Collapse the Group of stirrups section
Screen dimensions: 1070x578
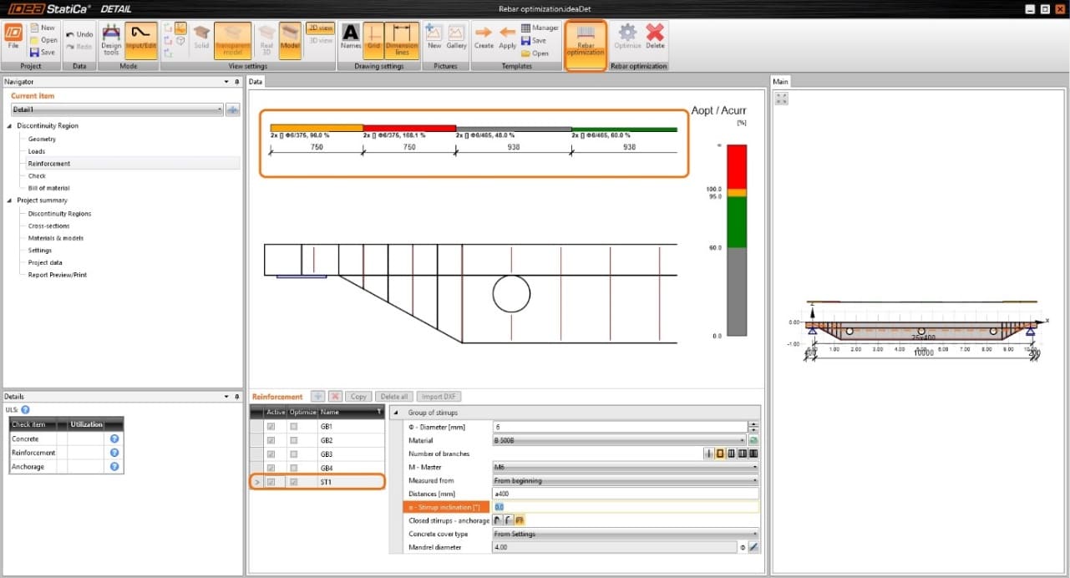[395, 413]
